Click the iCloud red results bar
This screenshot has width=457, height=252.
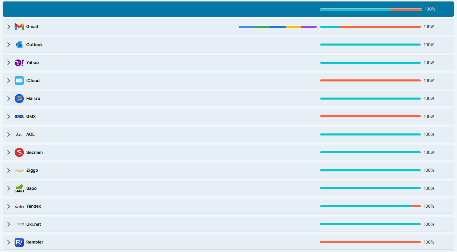point(370,81)
